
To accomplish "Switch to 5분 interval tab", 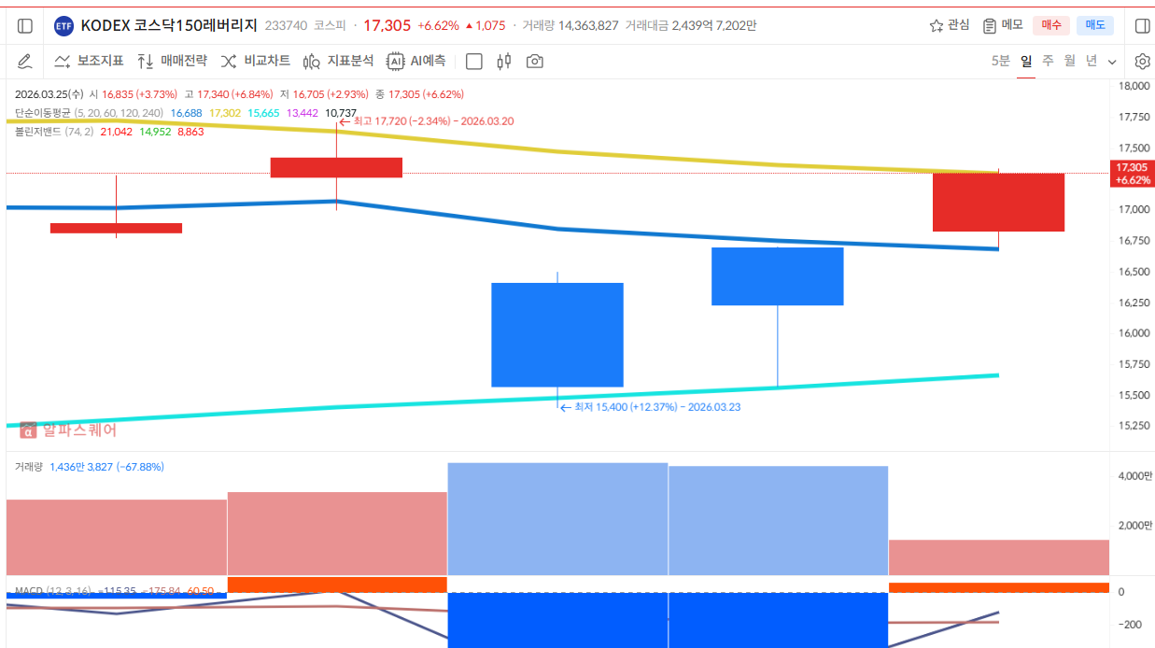I will [1000, 61].
